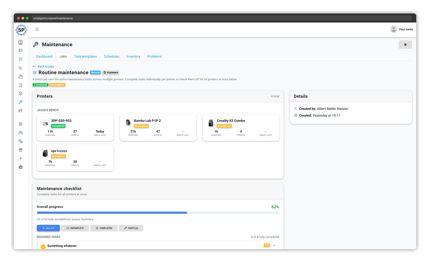Filter checklist by INCOMPLETE tasks

tap(75, 228)
